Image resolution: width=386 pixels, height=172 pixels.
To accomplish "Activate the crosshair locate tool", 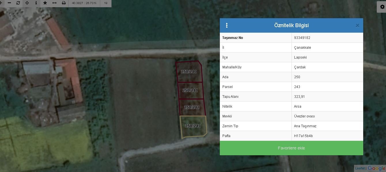I will point(27,3).
